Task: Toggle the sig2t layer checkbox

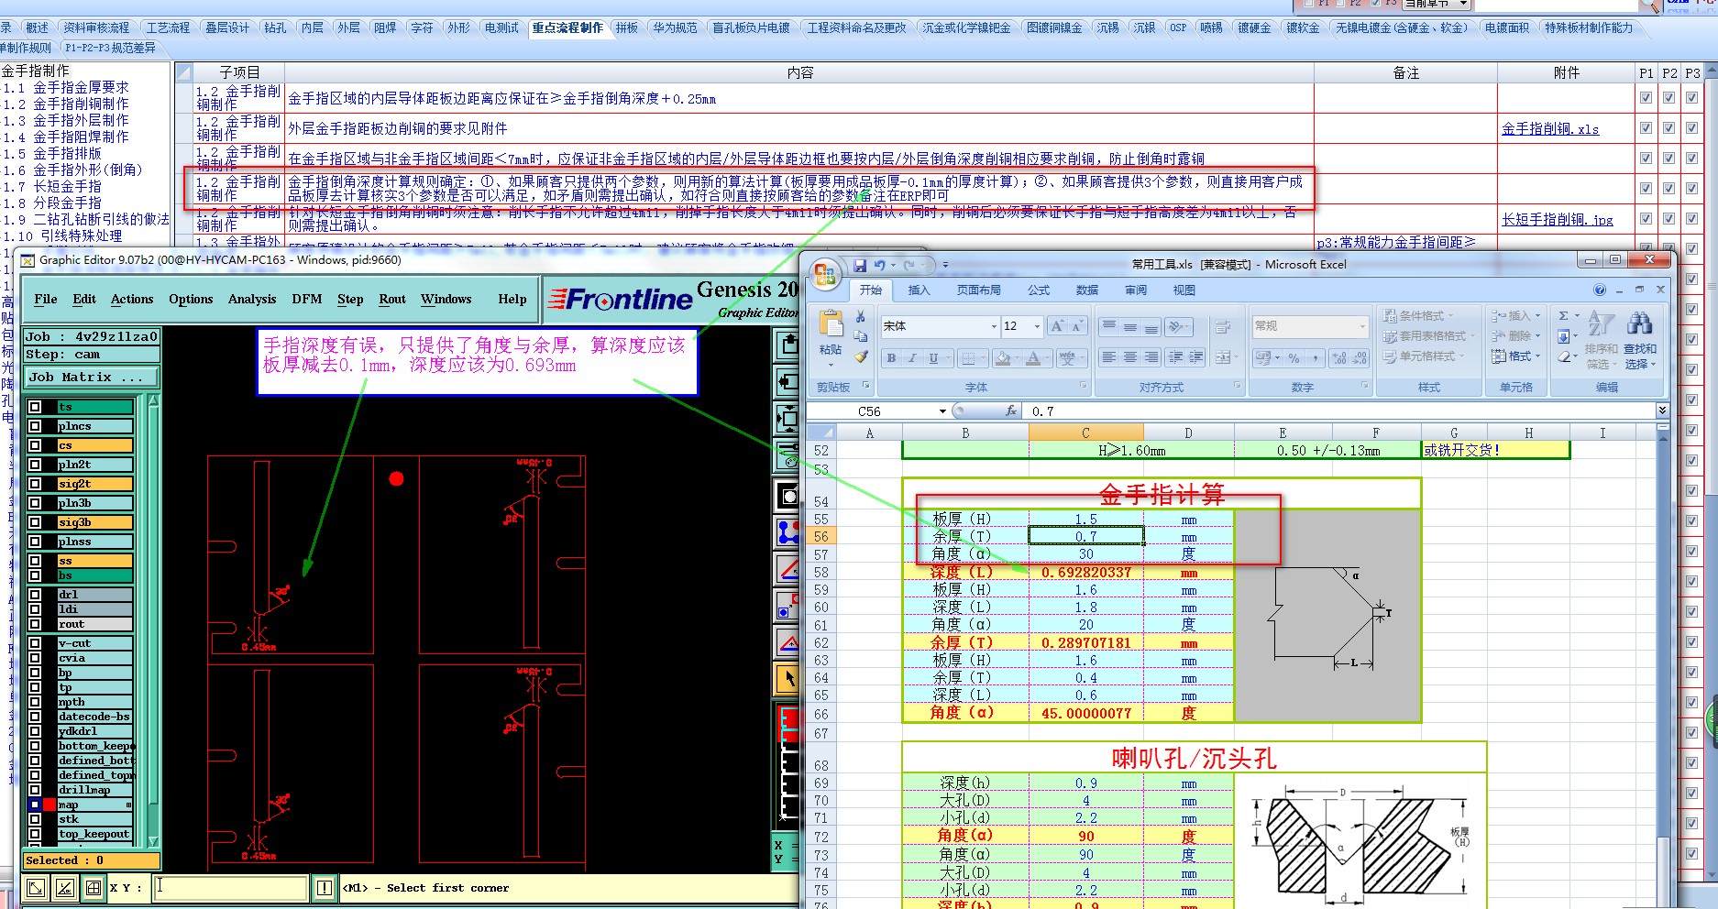Action: pyautogui.click(x=35, y=484)
